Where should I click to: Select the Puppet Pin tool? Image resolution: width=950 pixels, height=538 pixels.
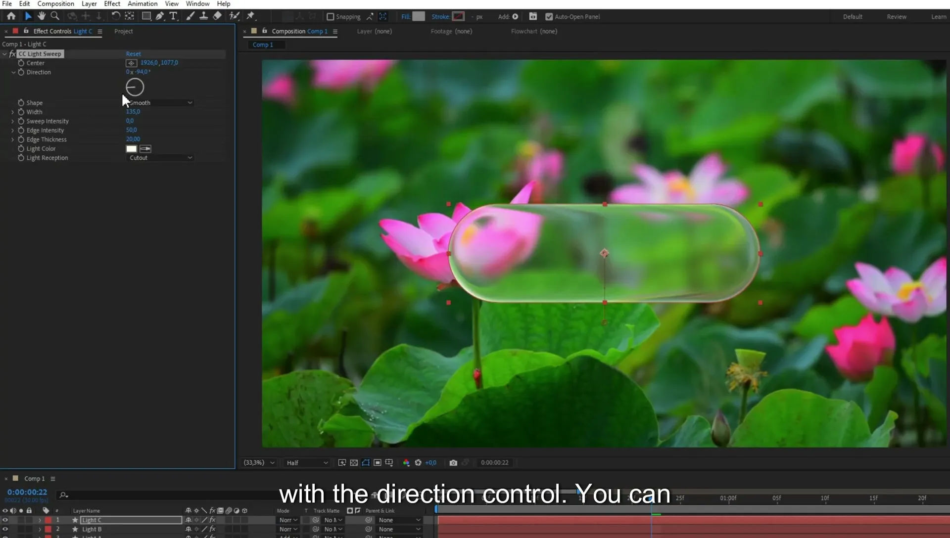(251, 16)
